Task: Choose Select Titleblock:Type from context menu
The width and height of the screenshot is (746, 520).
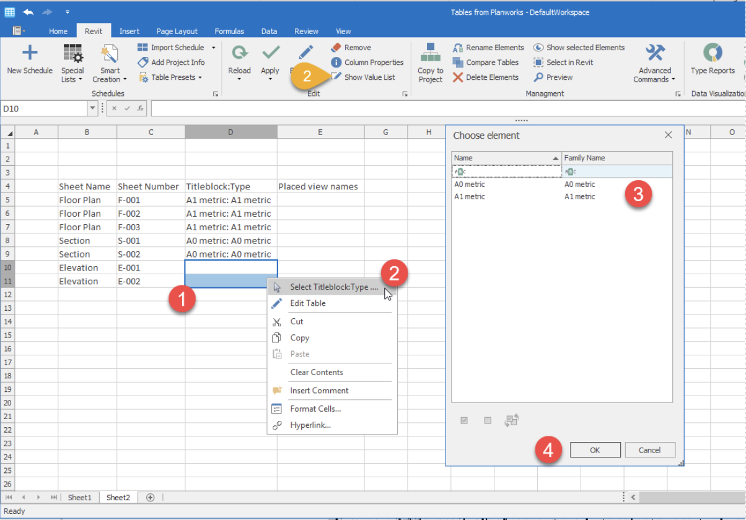Action: 332,287
